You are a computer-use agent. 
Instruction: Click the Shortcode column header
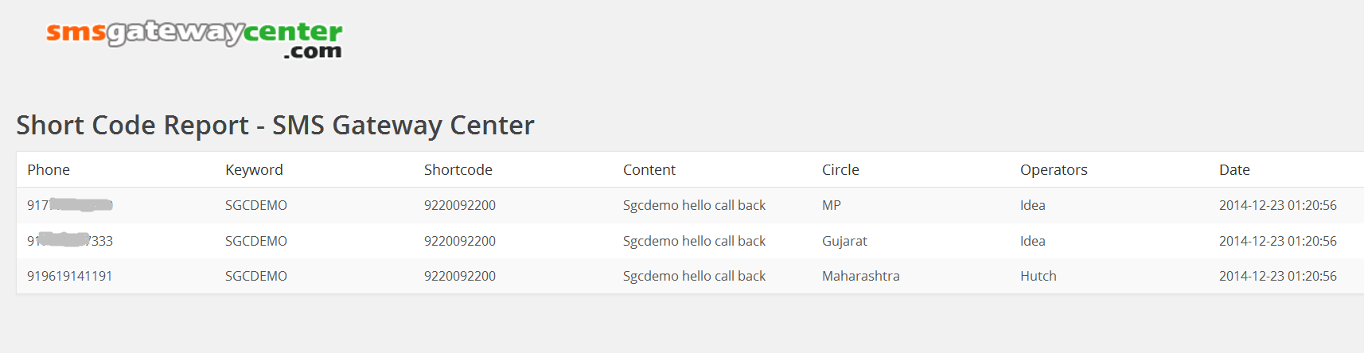pyautogui.click(x=458, y=169)
